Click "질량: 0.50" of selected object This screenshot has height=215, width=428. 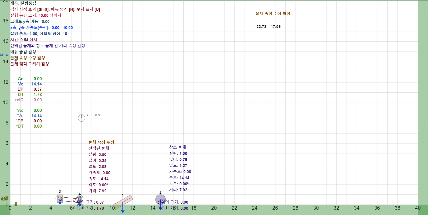pos(98,154)
